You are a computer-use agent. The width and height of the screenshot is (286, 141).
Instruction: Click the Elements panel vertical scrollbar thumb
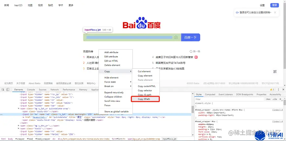click(193, 109)
